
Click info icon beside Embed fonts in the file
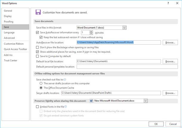pyautogui.click(x=66, y=107)
